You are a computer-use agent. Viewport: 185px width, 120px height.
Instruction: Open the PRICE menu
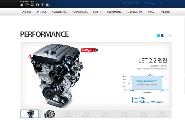point(151,12)
